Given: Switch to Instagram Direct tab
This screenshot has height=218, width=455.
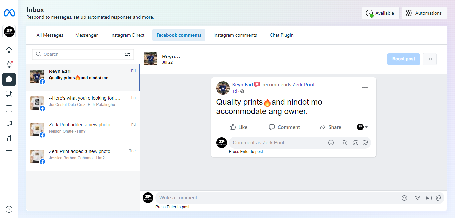Looking at the screenshot, I should coord(127,35).
